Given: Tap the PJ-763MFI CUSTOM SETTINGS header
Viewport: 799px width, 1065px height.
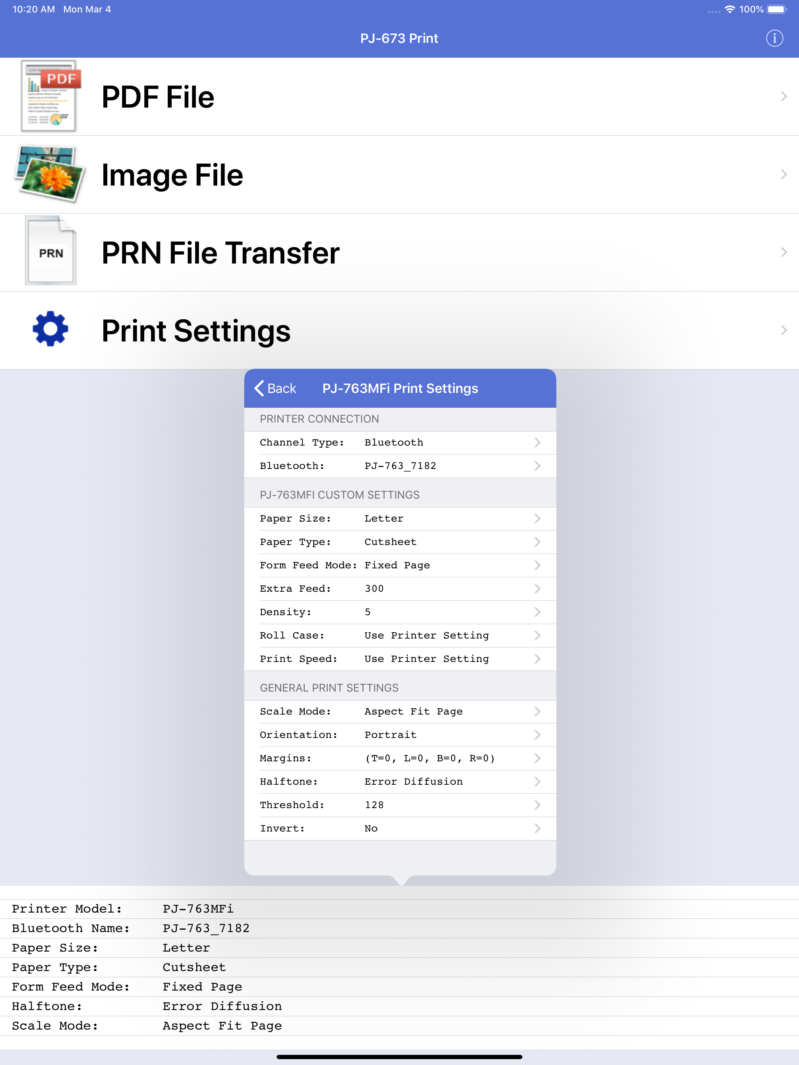Looking at the screenshot, I should pos(340,495).
